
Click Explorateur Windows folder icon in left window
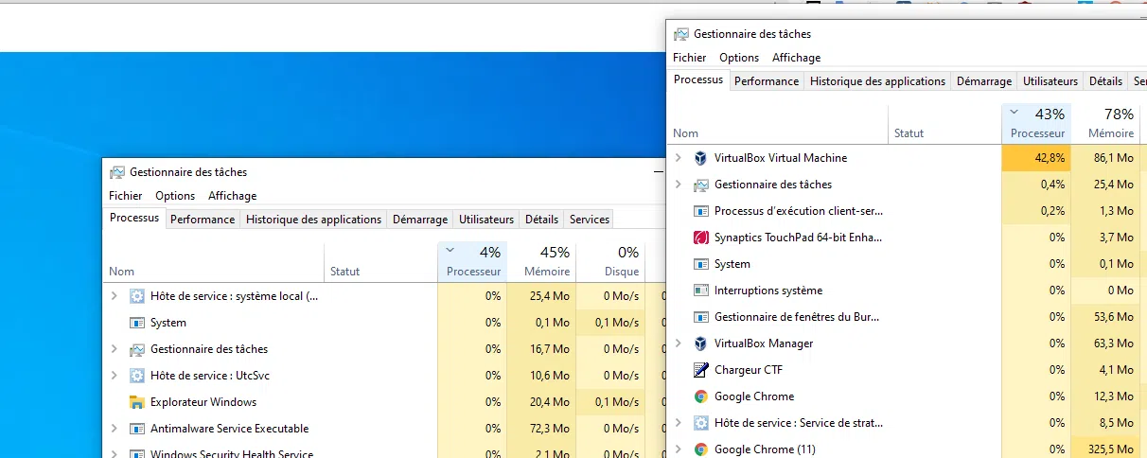pos(137,402)
